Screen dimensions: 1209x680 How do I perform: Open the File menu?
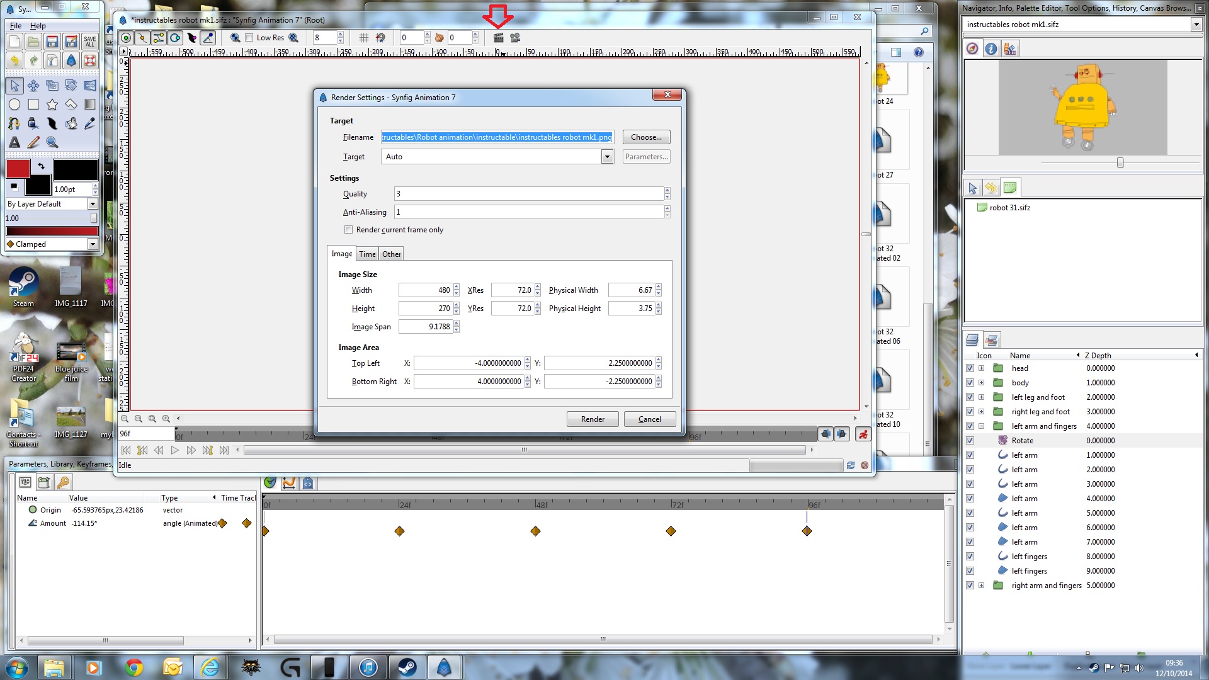coord(16,26)
